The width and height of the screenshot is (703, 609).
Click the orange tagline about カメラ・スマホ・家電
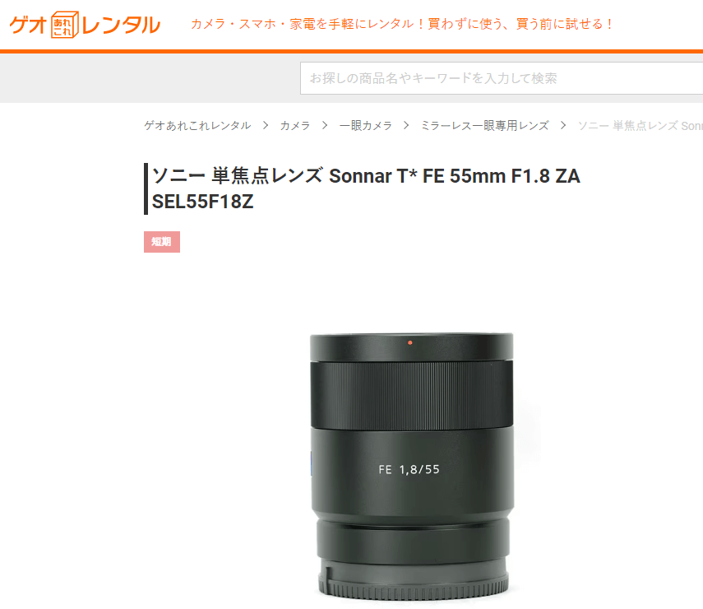coord(401,24)
